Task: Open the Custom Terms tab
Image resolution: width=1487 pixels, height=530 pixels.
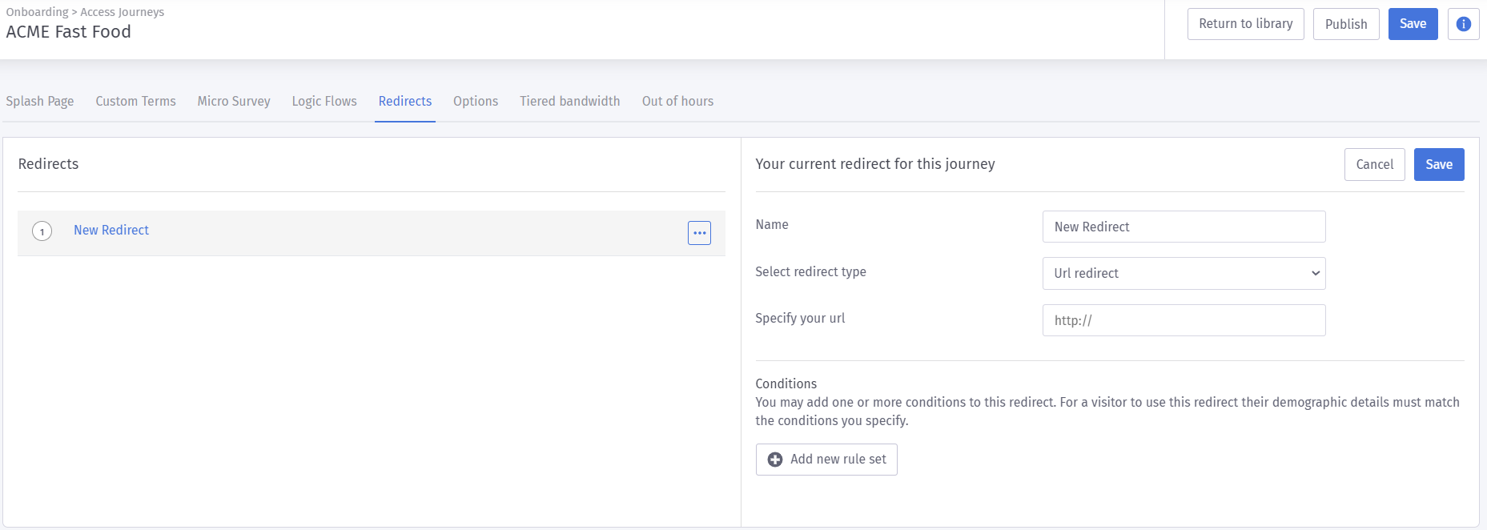Action: click(x=135, y=101)
